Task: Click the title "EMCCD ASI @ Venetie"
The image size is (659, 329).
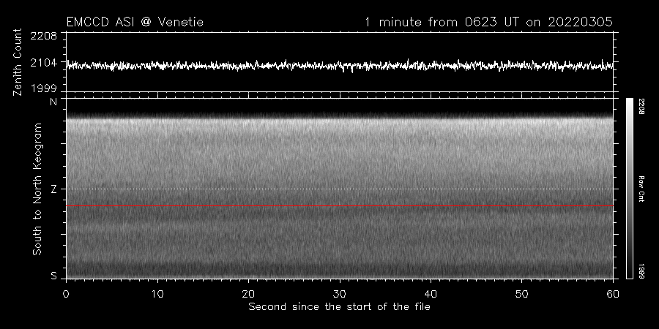Action: pos(135,22)
